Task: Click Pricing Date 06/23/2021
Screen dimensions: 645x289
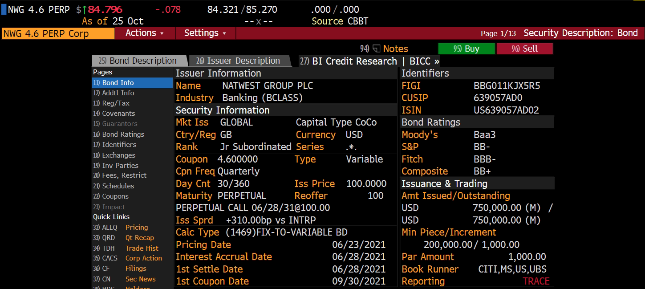Action: [x=359, y=245]
